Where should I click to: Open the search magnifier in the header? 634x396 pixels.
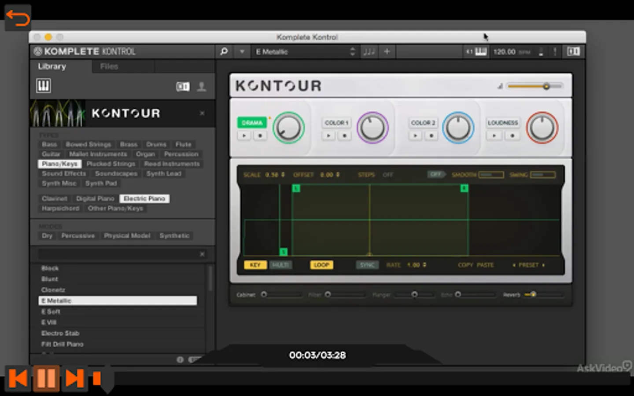[x=224, y=51]
